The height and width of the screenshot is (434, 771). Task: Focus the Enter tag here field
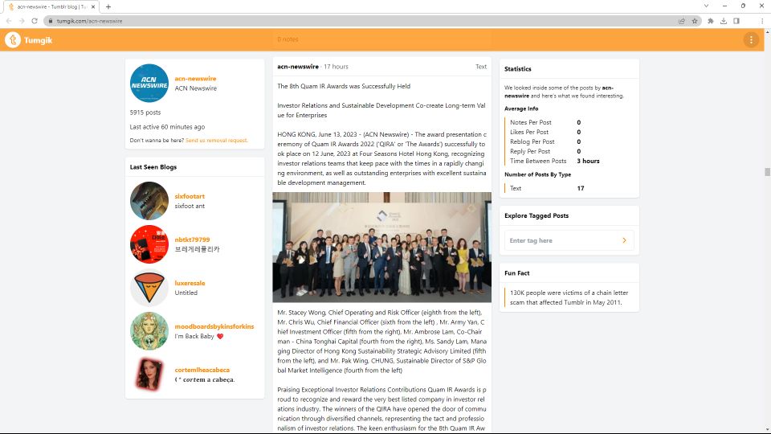[569, 240]
